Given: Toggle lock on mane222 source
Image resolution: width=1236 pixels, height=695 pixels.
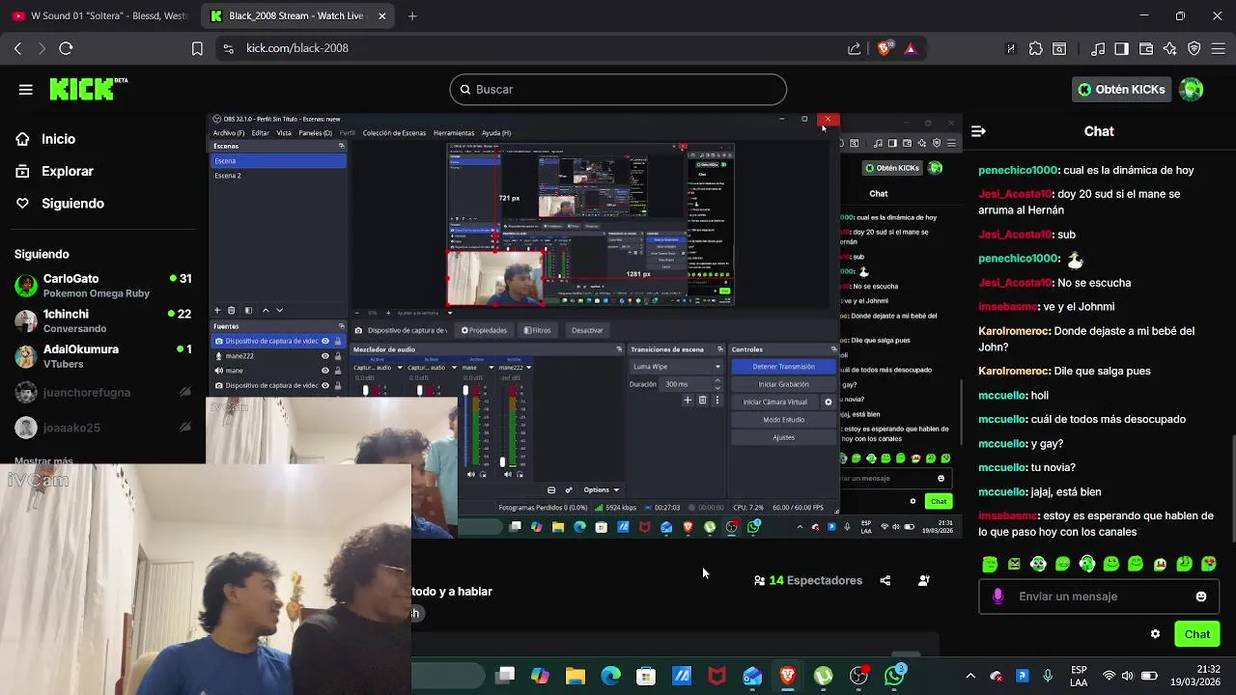Looking at the screenshot, I should click(338, 356).
